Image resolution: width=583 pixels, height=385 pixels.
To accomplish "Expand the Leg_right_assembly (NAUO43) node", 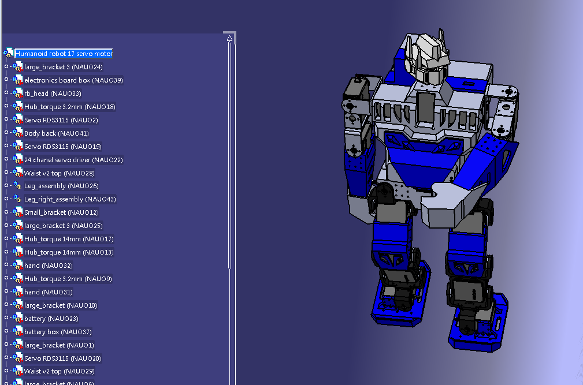I will coord(6,199).
